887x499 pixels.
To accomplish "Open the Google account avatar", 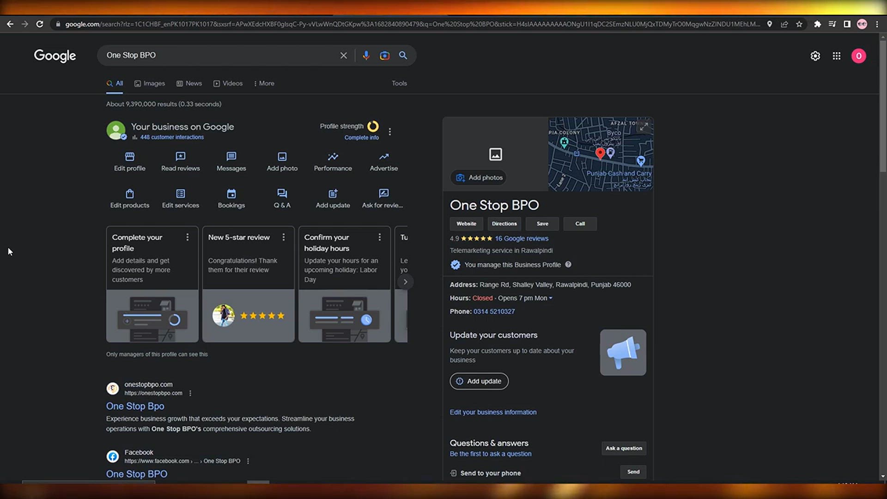I will coord(859,56).
